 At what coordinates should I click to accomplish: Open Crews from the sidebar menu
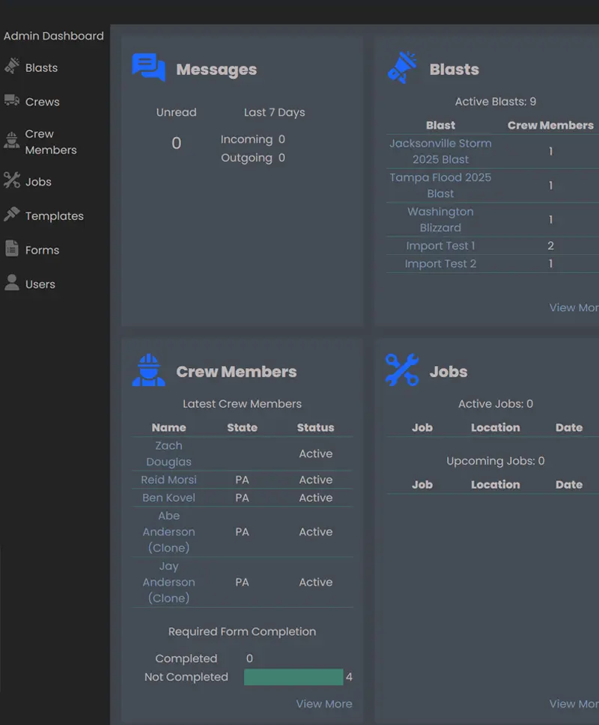(43, 102)
